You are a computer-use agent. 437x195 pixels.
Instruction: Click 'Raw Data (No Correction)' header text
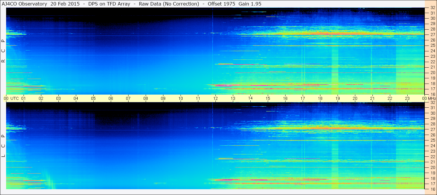tap(169, 4)
